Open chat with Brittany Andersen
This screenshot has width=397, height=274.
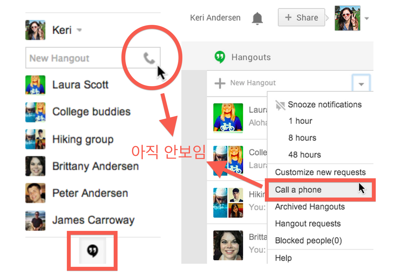(96, 166)
